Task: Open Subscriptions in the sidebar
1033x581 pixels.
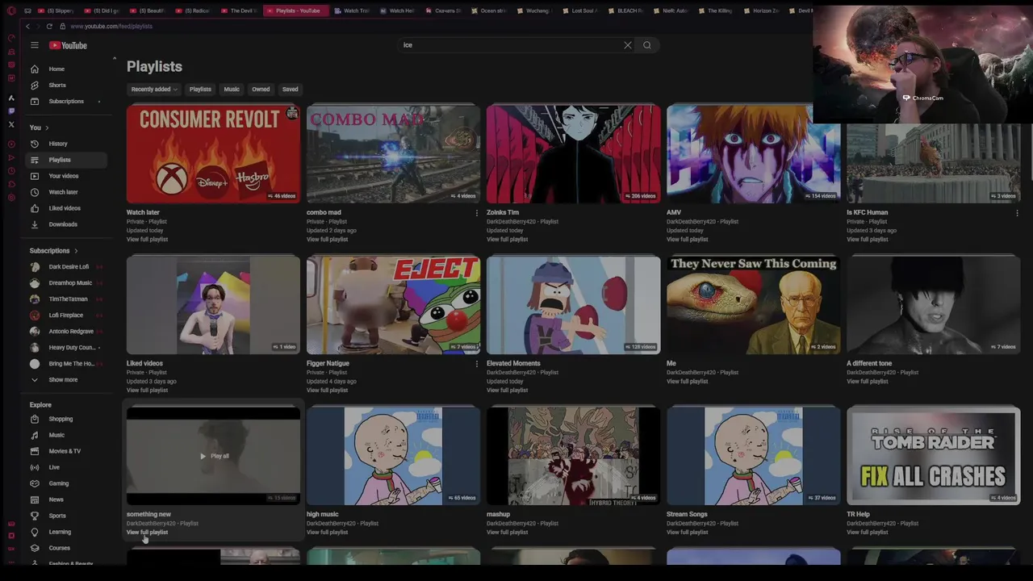Action: coord(68,102)
